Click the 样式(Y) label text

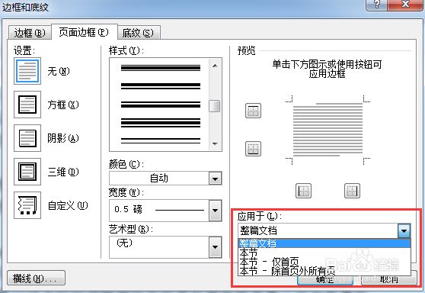coord(126,51)
